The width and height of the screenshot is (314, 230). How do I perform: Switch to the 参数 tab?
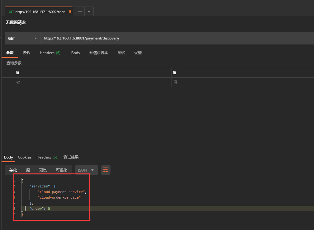point(10,53)
